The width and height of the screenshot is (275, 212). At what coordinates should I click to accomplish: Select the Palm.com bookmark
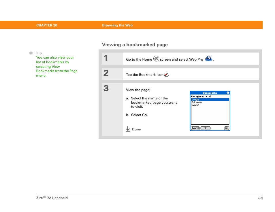click(197, 102)
